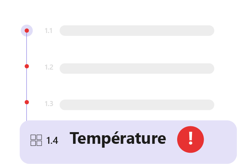Click the timeline line between 1.2 and 1.3
This screenshot has height=164, width=237.
coord(26,84)
